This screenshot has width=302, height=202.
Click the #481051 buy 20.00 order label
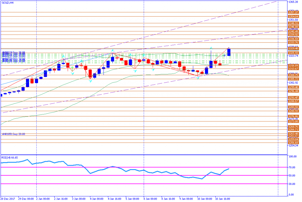tap(14, 134)
